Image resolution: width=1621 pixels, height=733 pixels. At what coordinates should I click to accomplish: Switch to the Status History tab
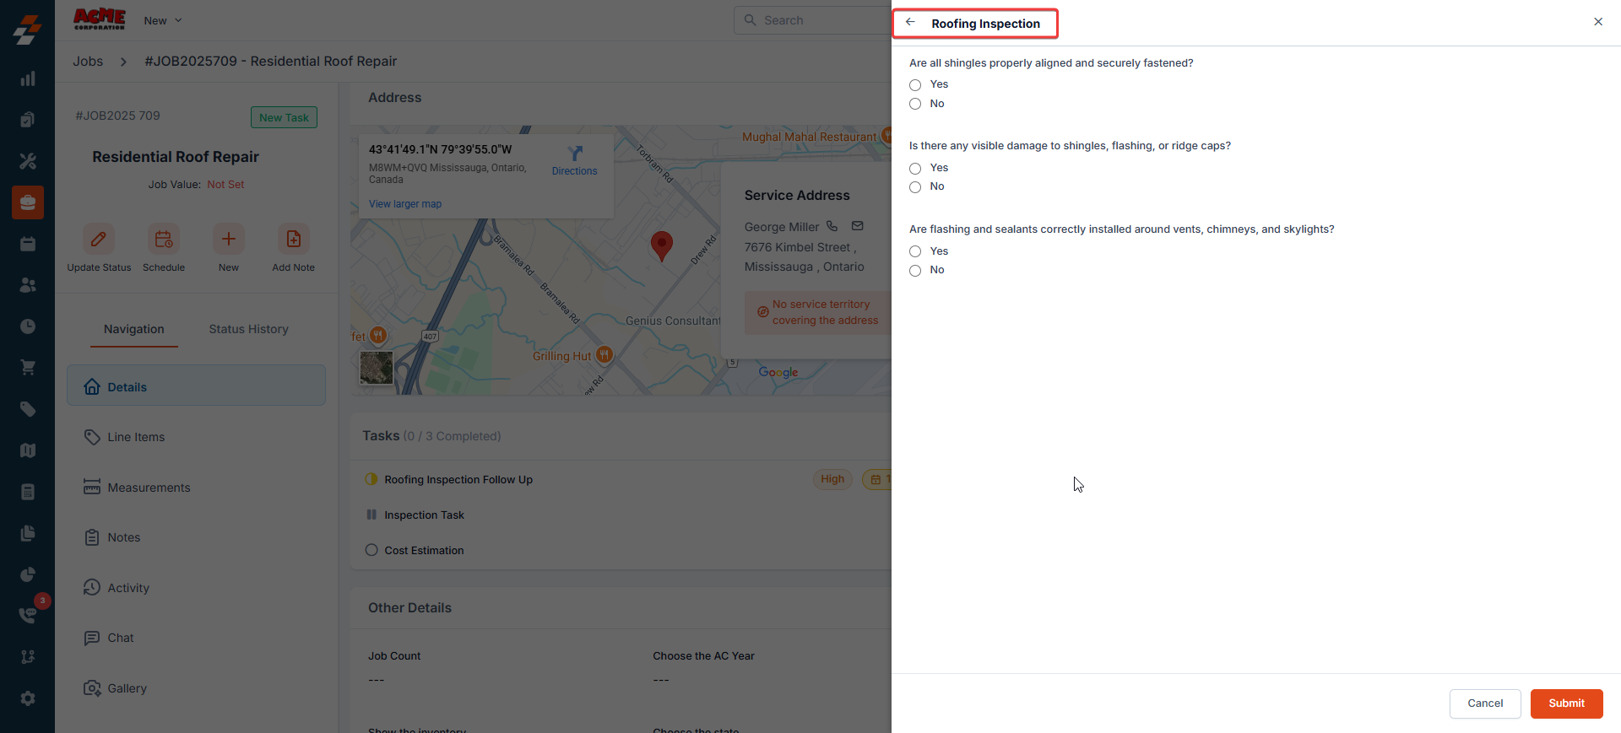click(249, 329)
